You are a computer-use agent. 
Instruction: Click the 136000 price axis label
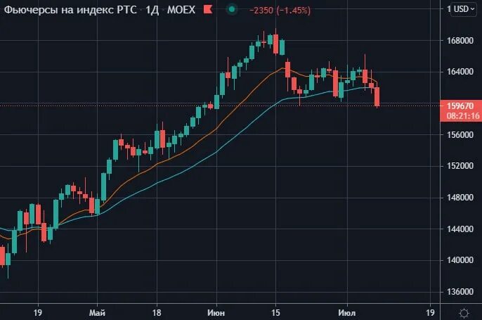pos(460,291)
